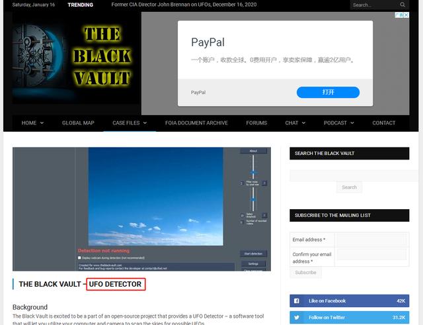The width and height of the screenshot is (423, 325).
Task: Click the sidebar Search button
Action: pos(349,187)
